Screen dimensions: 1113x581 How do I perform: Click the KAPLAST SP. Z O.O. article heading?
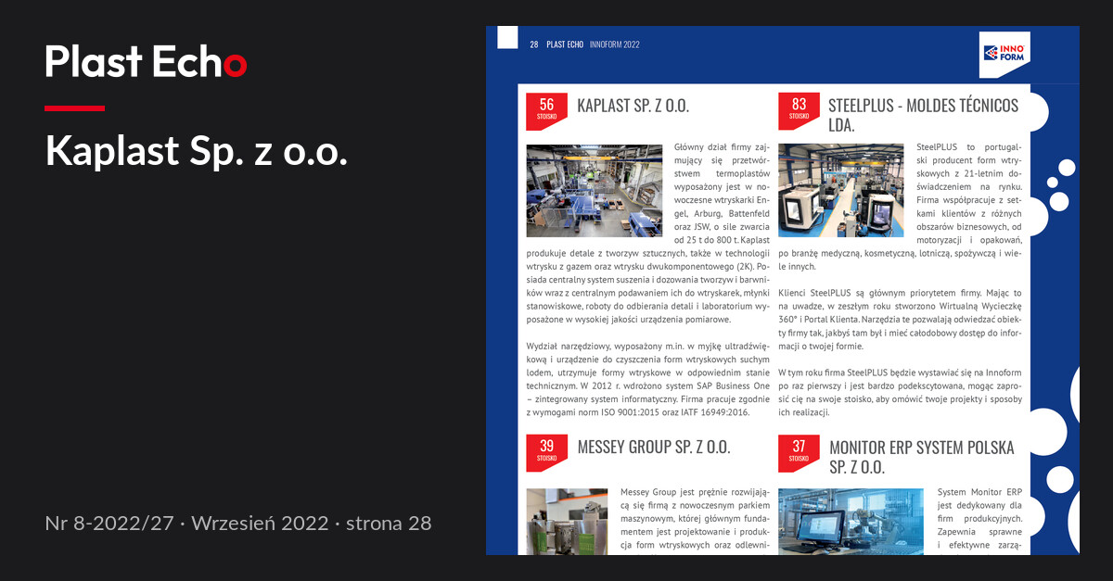tap(633, 106)
